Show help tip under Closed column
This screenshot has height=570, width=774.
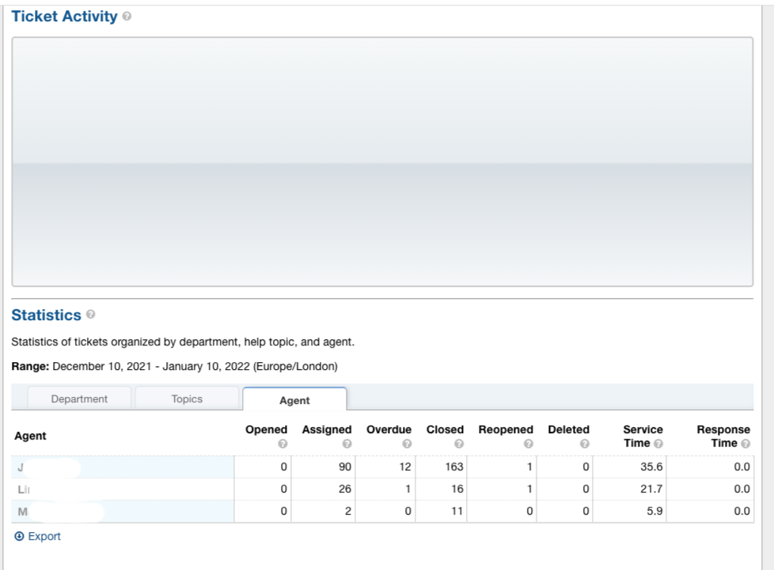tap(459, 444)
